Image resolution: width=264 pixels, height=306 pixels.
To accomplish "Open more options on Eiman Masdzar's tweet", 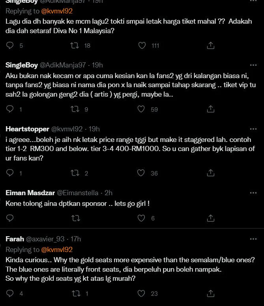I will (253, 192).
